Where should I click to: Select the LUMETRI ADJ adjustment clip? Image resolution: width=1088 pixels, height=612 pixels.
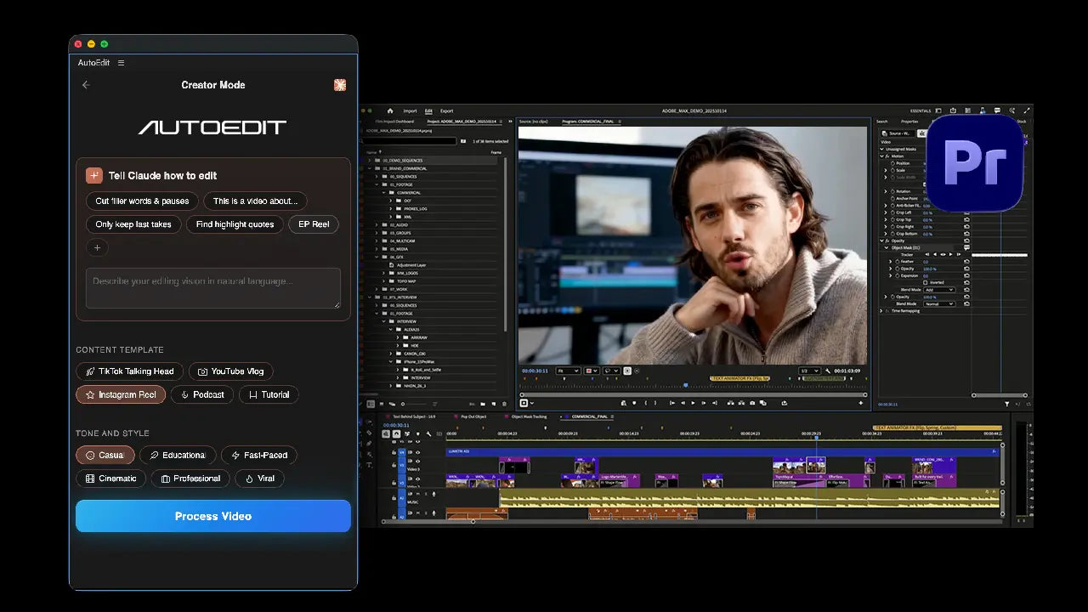click(x=722, y=451)
